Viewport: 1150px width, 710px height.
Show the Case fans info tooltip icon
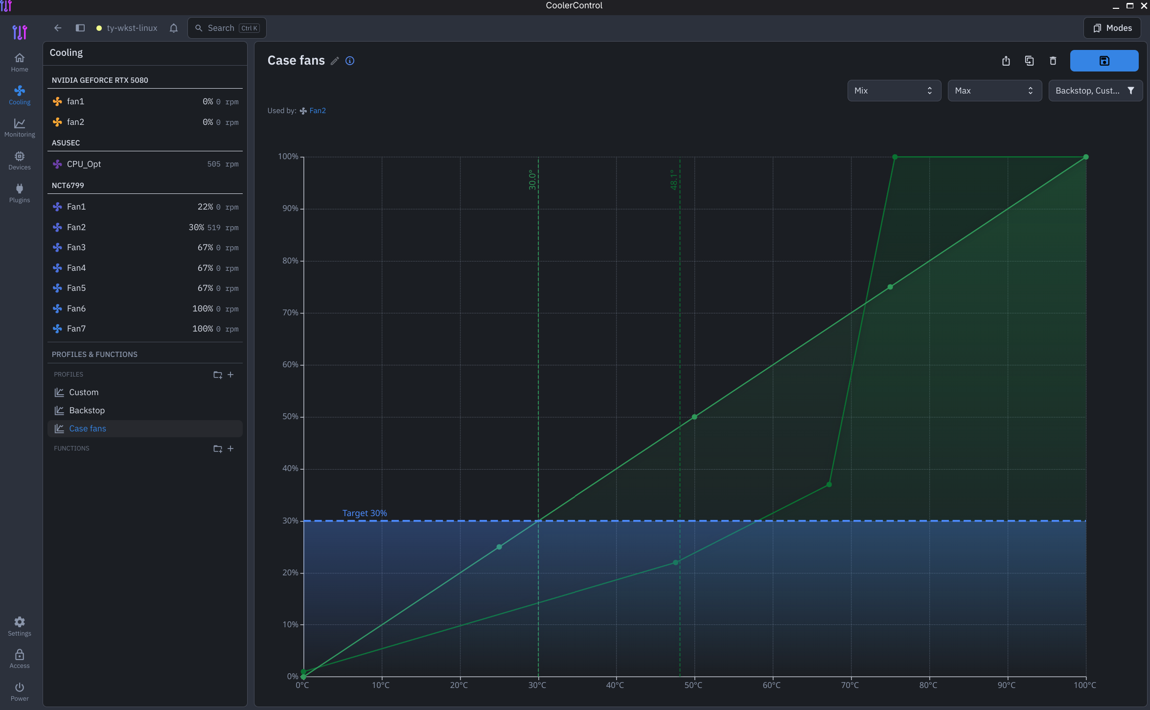coord(350,61)
